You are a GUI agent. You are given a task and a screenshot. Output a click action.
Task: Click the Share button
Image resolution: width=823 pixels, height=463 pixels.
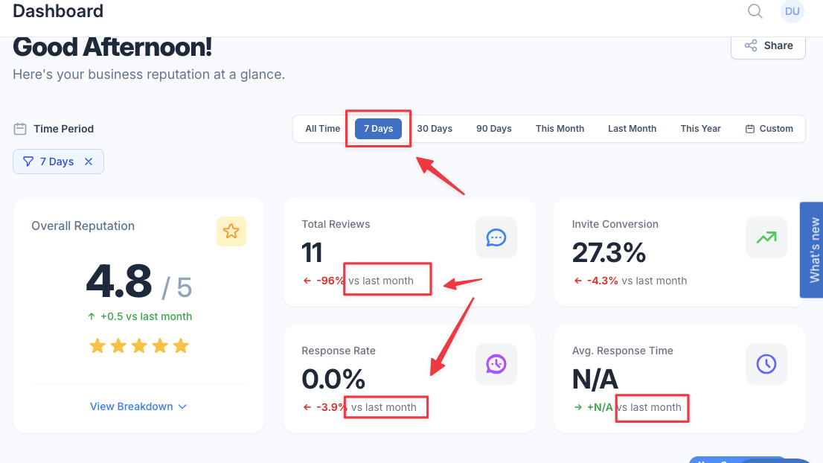769,45
